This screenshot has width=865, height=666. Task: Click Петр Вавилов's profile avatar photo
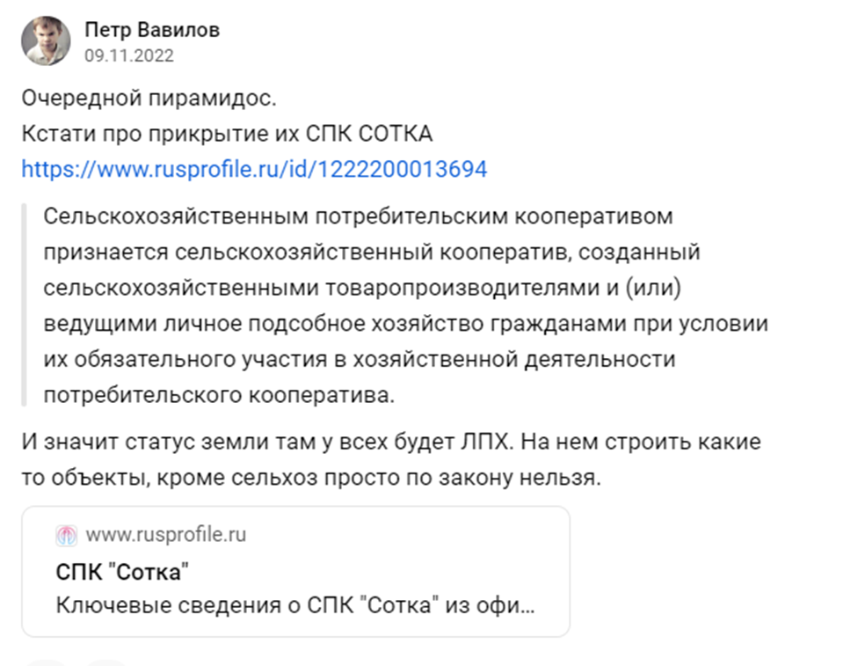click(x=46, y=40)
